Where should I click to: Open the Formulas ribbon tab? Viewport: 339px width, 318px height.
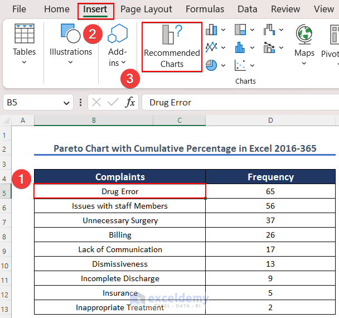click(x=205, y=9)
